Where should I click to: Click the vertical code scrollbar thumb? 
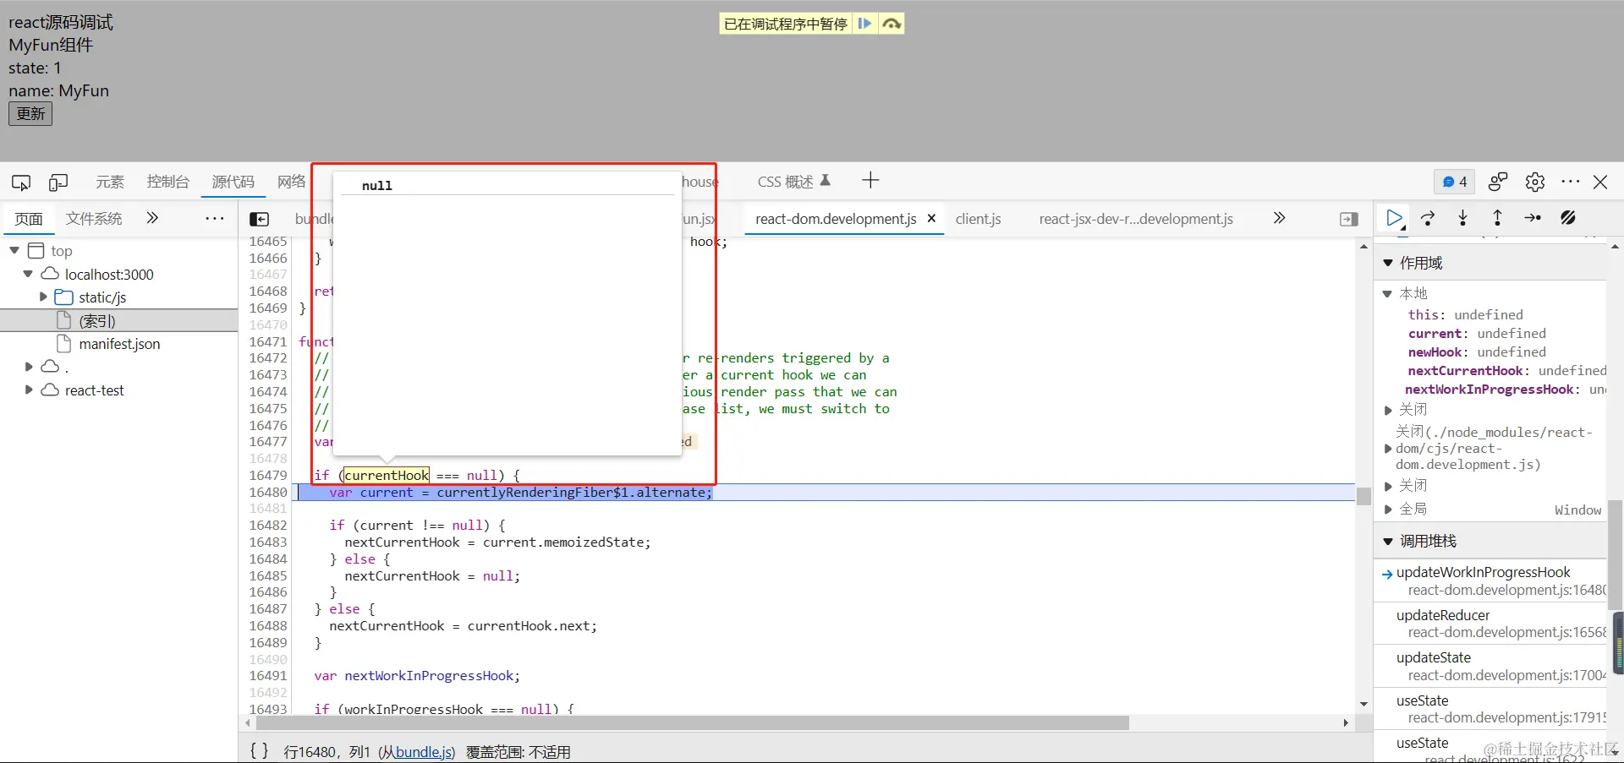pyautogui.click(x=1363, y=496)
